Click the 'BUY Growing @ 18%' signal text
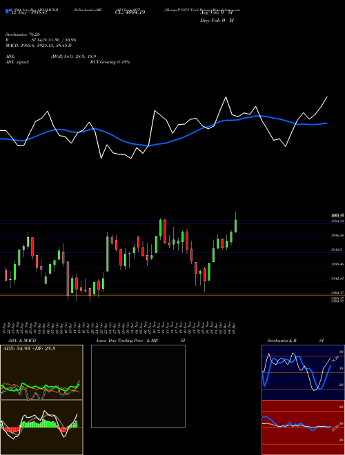Viewport: 345px width, 455px height. 110,62
